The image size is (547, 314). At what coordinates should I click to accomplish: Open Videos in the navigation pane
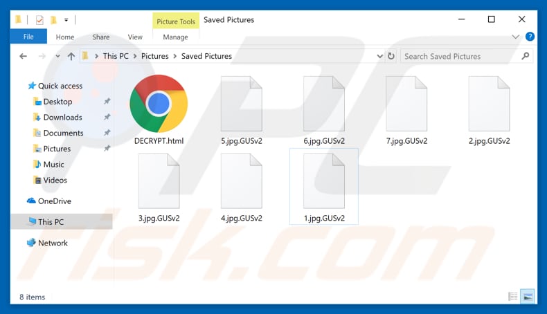click(55, 180)
